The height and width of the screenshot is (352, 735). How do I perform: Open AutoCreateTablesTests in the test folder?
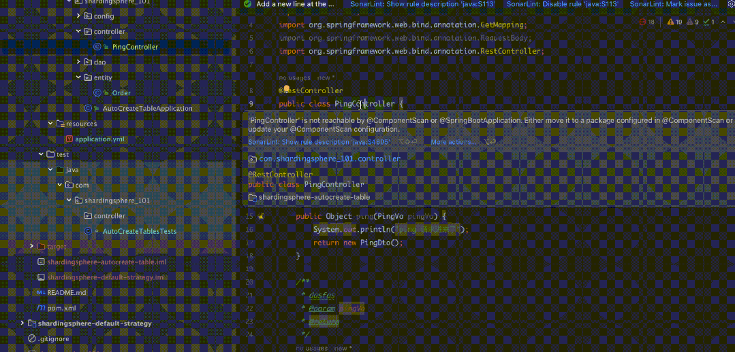[x=139, y=231]
